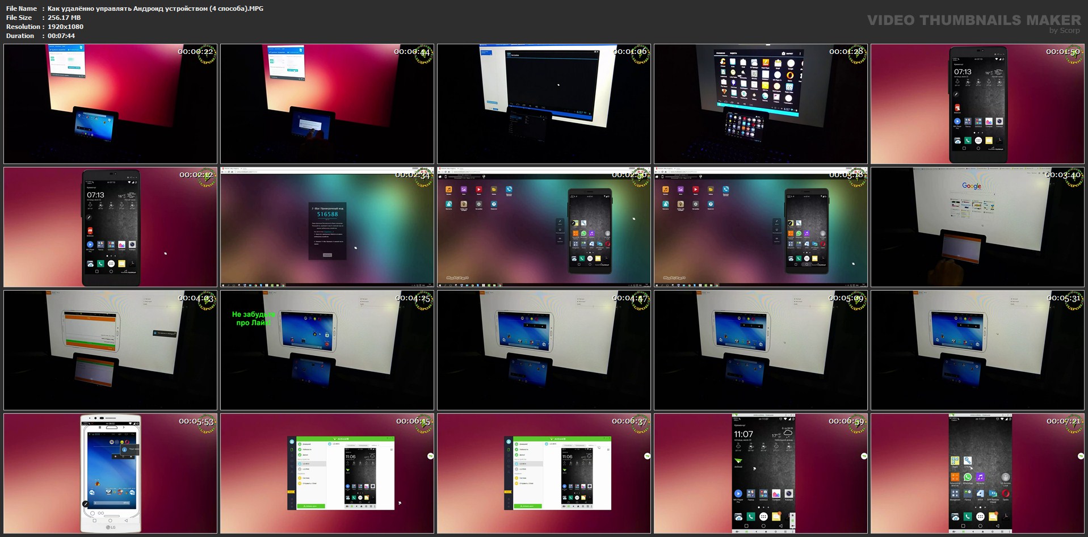Select the frame stamped 00:04:47

(x=544, y=350)
